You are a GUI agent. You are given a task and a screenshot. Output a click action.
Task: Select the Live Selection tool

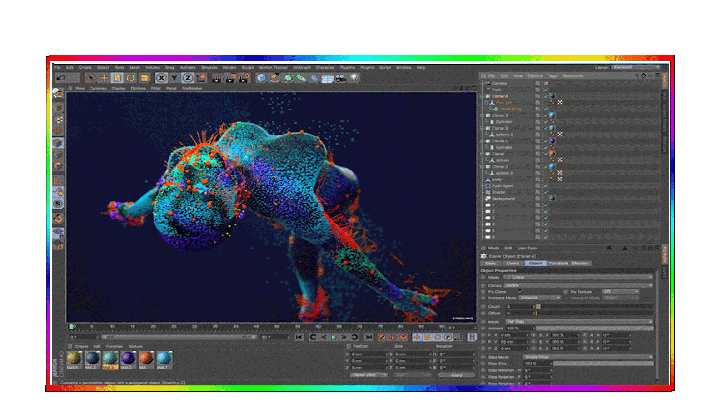91,78
